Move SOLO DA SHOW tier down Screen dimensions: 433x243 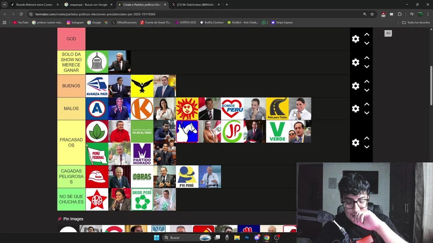click(367, 66)
